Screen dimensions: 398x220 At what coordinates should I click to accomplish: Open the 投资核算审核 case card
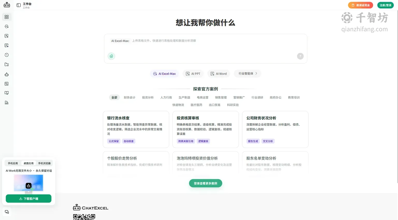pyautogui.click(x=205, y=129)
